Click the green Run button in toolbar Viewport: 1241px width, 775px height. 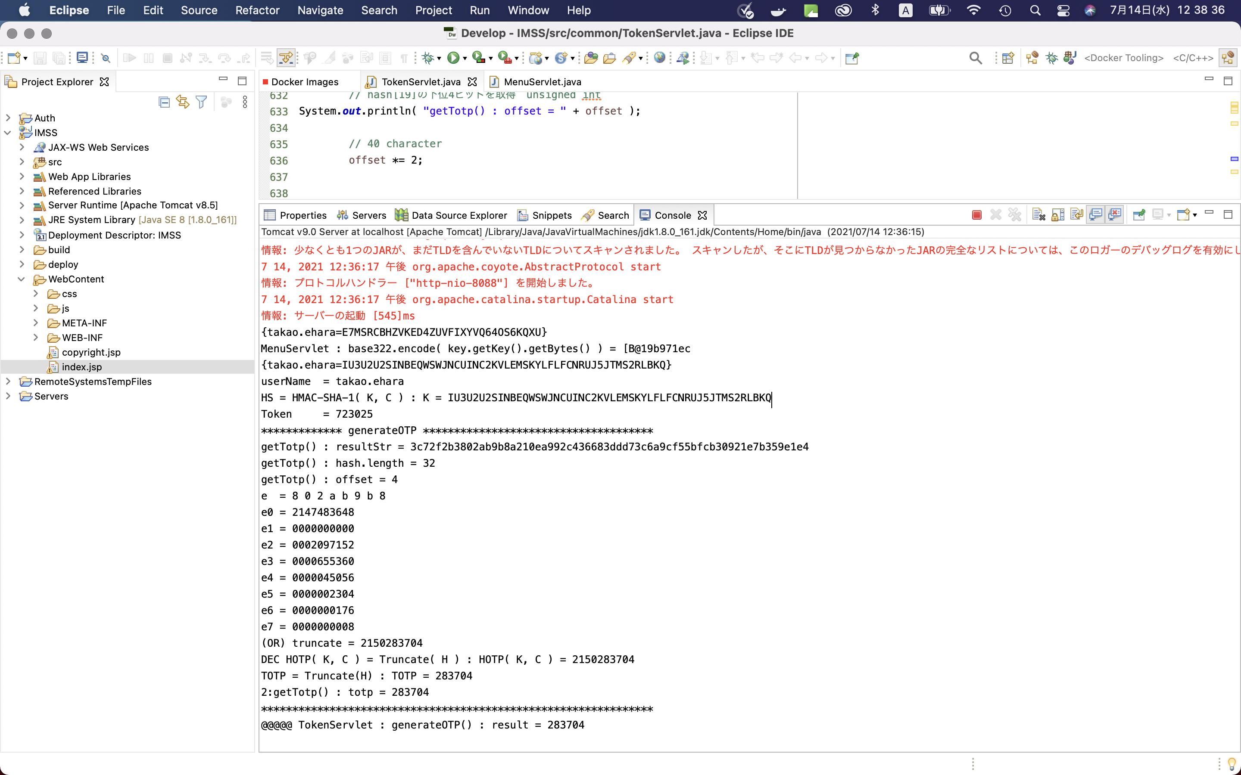[x=452, y=58]
